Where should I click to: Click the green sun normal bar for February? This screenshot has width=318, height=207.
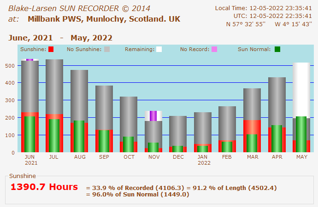[x=227, y=147]
